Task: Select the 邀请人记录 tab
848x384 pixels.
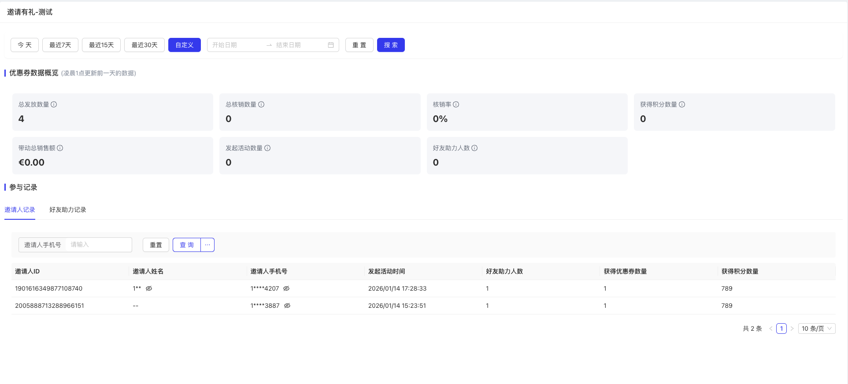Action: pos(20,210)
